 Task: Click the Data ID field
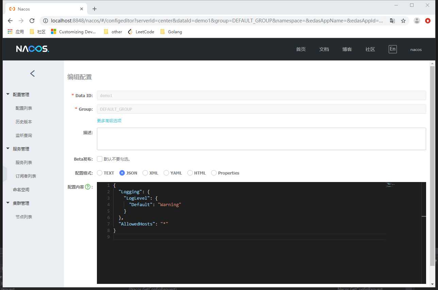tap(262, 95)
